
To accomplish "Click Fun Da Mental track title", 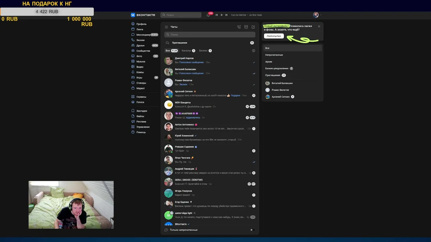I will [246, 15].
